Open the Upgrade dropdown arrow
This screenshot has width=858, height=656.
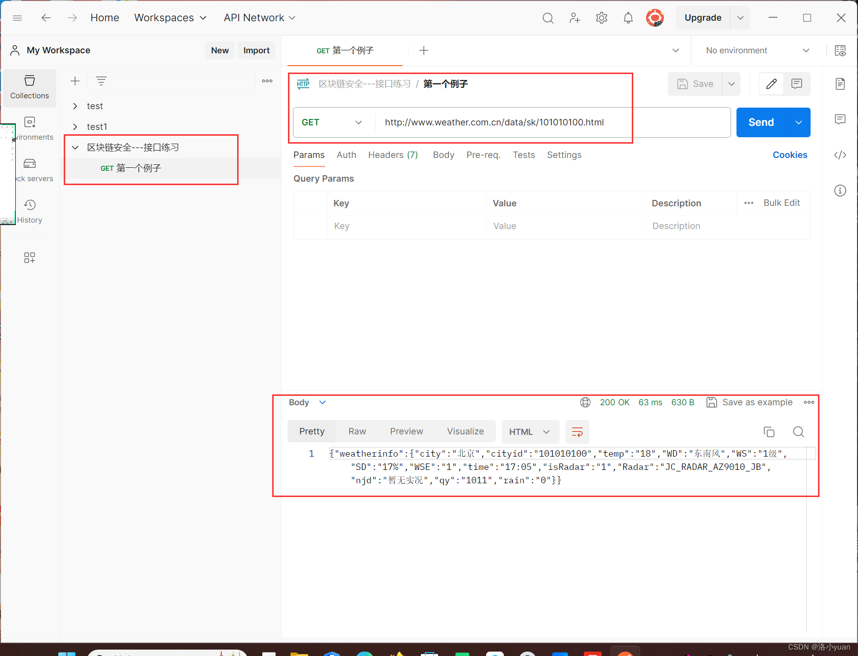pyautogui.click(x=740, y=18)
